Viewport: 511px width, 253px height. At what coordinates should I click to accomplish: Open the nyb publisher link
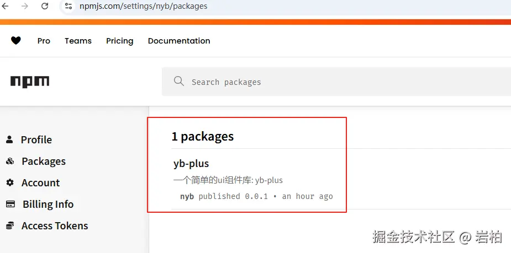pyautogui.click(x=187, y=196)
